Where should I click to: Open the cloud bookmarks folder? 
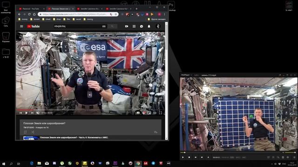point(47,19)
